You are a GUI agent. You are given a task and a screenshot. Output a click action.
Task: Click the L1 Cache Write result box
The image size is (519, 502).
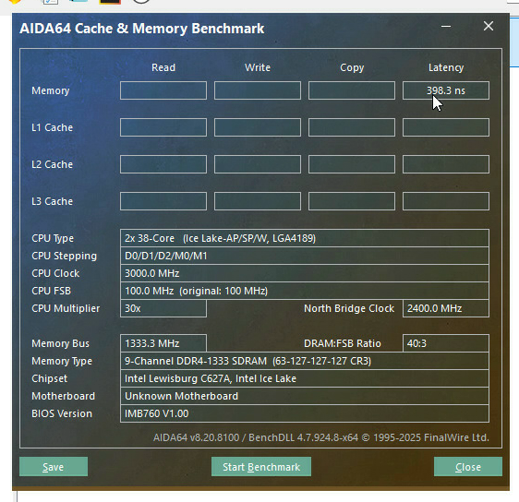[x=258, y=127]
